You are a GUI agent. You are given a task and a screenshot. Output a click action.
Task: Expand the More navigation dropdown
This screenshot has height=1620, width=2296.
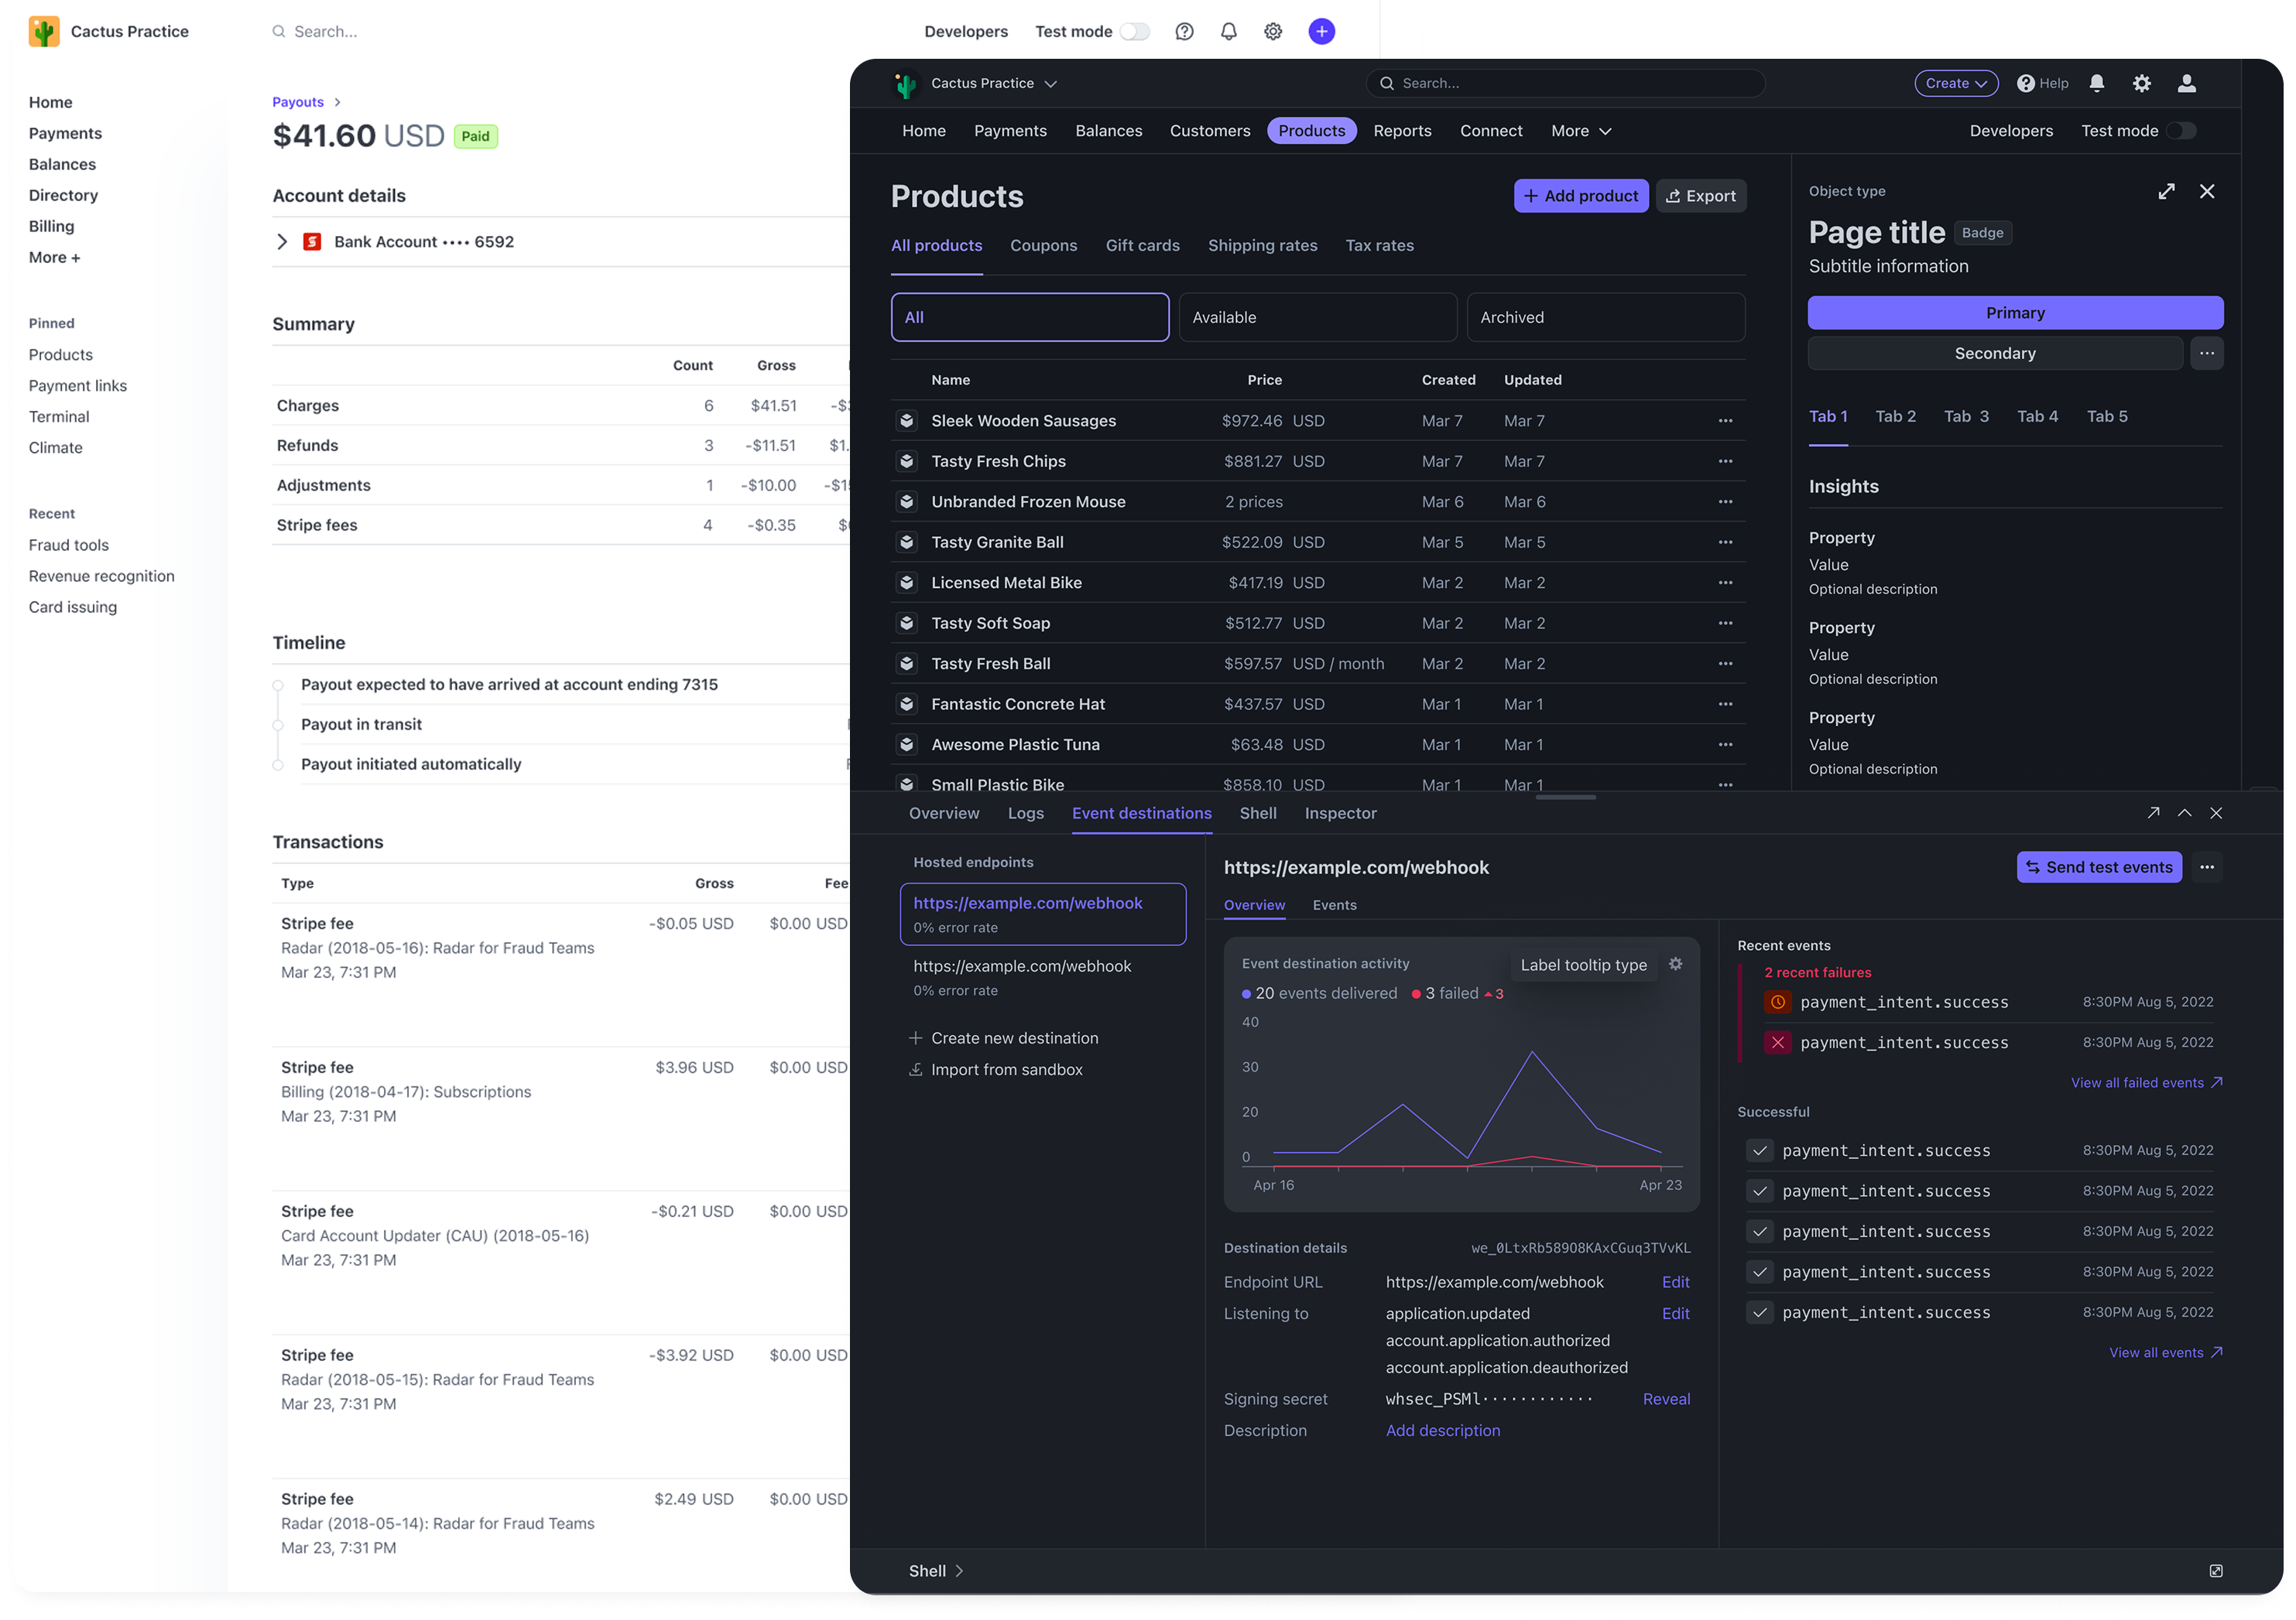pos(1580,131)
